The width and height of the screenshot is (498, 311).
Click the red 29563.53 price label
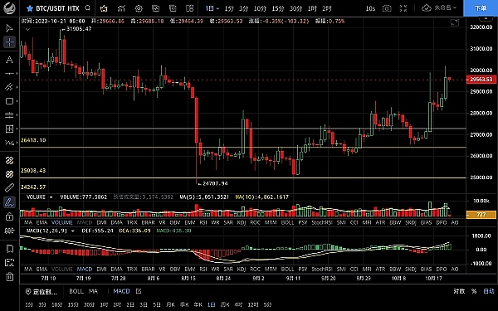[481, 80]
